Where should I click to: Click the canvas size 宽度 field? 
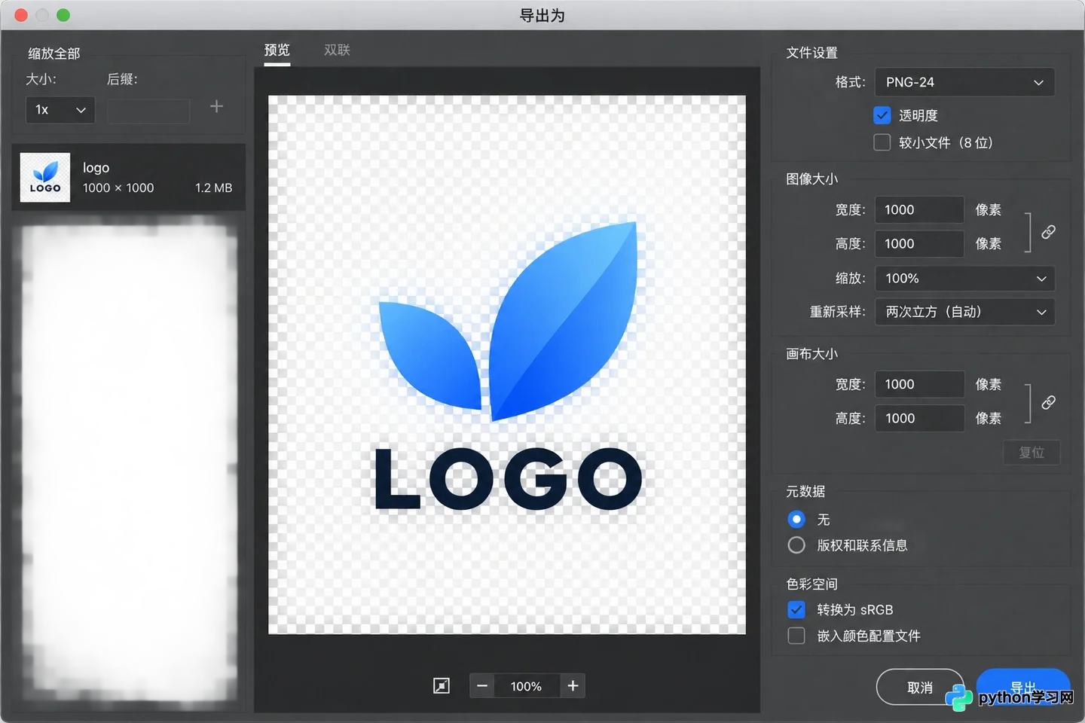click(919, 384)
